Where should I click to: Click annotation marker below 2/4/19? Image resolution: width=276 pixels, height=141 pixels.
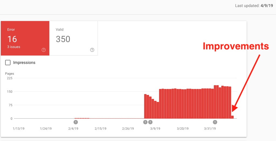coord(76,122)
